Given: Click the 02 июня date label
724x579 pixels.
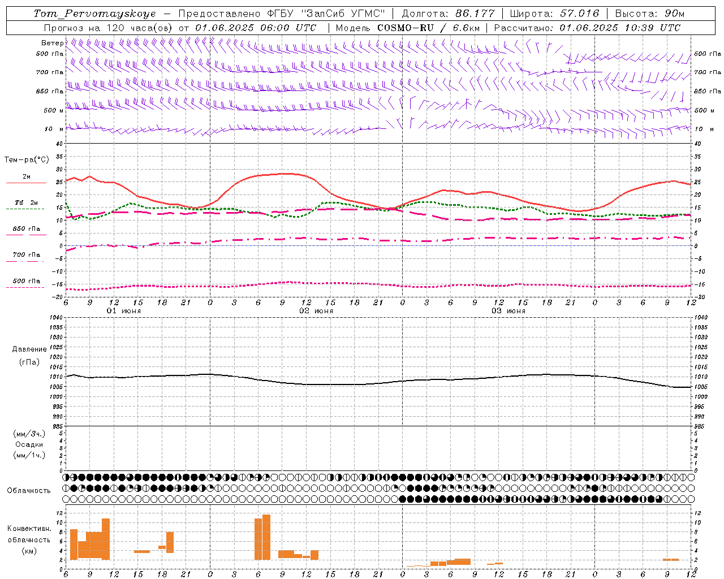Looking at the screenshot, I should (x=316, y=311).
